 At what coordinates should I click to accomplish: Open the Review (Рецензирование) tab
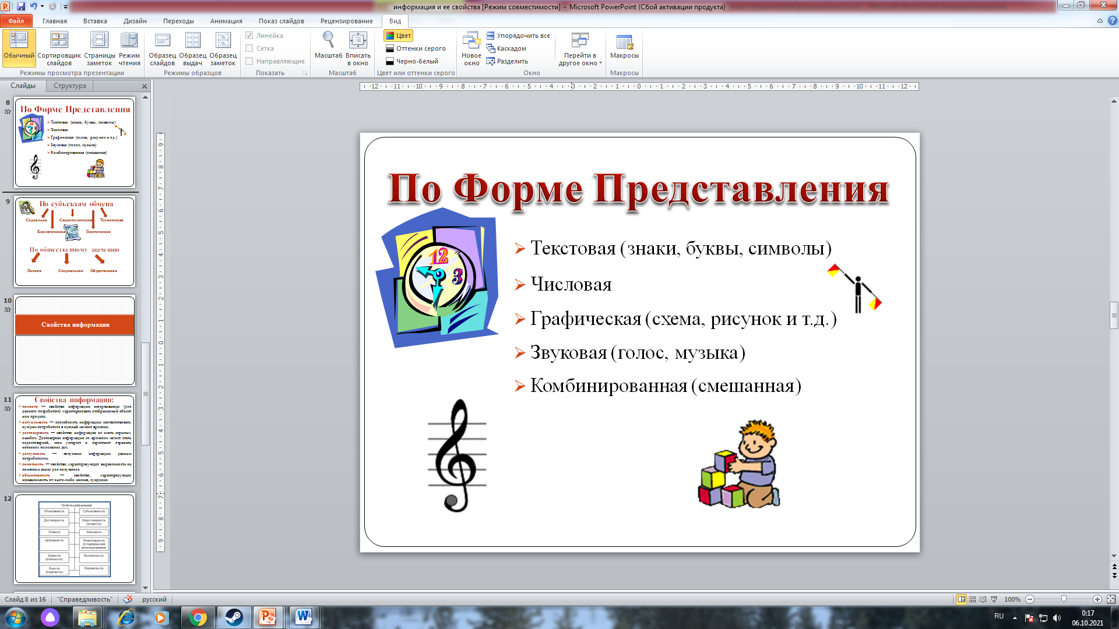point(346,21)
